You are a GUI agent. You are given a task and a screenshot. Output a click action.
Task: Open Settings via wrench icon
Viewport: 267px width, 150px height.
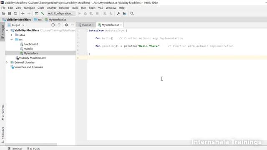[x=118, y=13]
